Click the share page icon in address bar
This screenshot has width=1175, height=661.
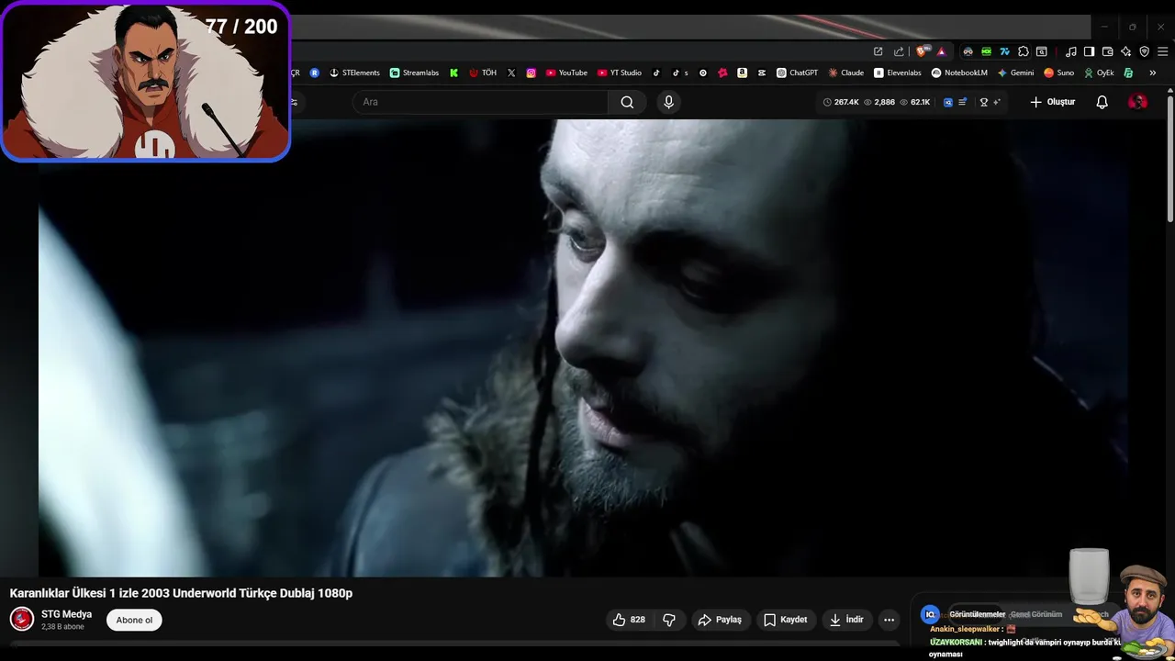(899, 51)
